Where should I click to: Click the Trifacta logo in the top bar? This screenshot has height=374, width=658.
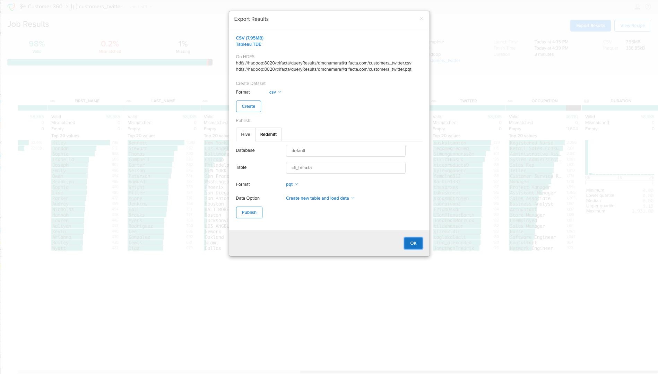[11, 6]
